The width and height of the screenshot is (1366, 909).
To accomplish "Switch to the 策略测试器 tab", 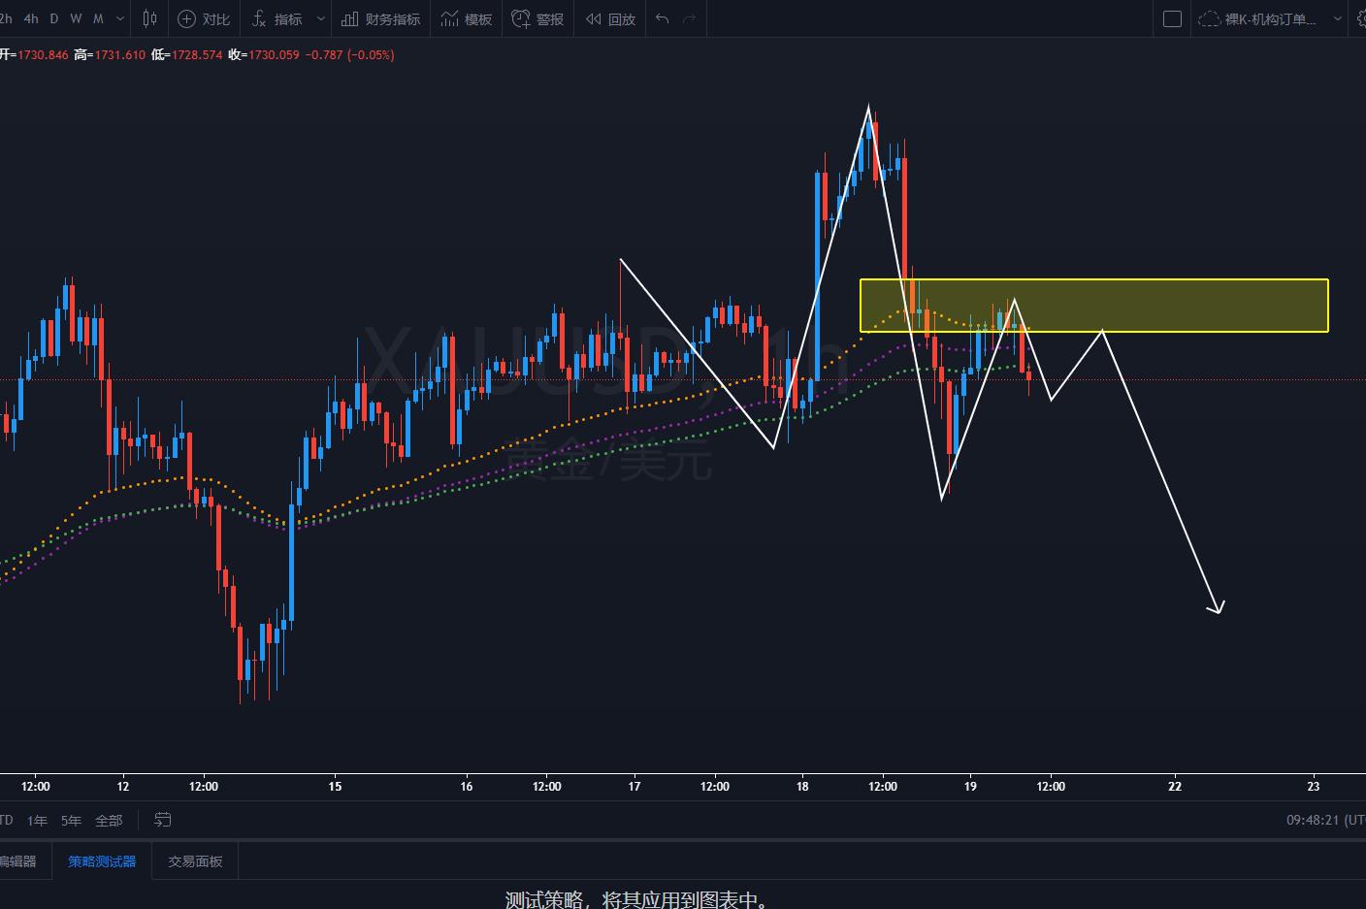I will point(102,860).
